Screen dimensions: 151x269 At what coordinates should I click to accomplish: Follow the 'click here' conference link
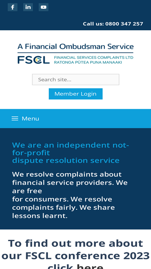click(76, 266)
